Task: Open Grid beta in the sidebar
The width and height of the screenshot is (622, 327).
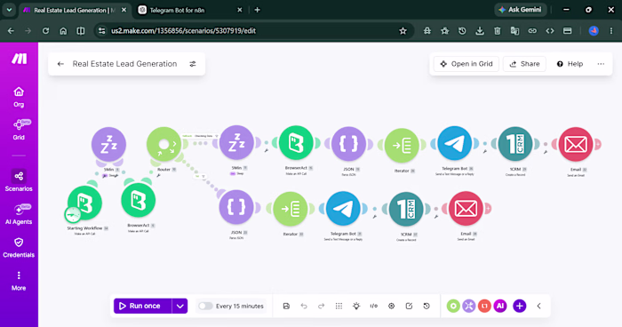Action: [19, 130]
